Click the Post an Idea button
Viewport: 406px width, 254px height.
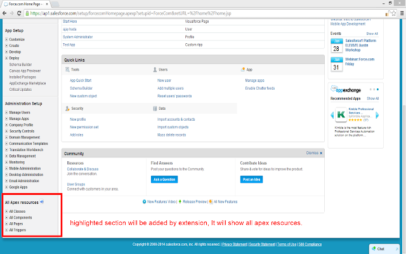tap(251, 179)
